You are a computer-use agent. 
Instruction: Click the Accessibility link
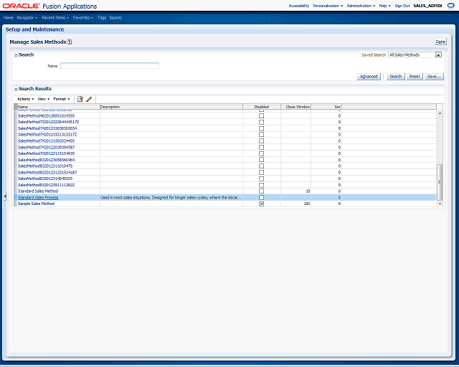[x=299, y=6]
